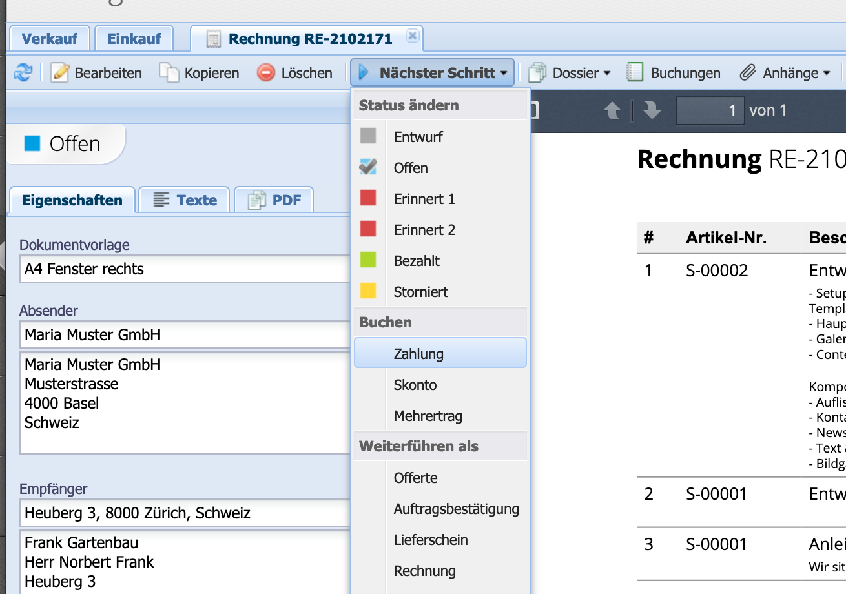Viewport: 846px width, 594px height.
Task: Click Bearbeiten to edit the invoice
Action: (96, 72)
